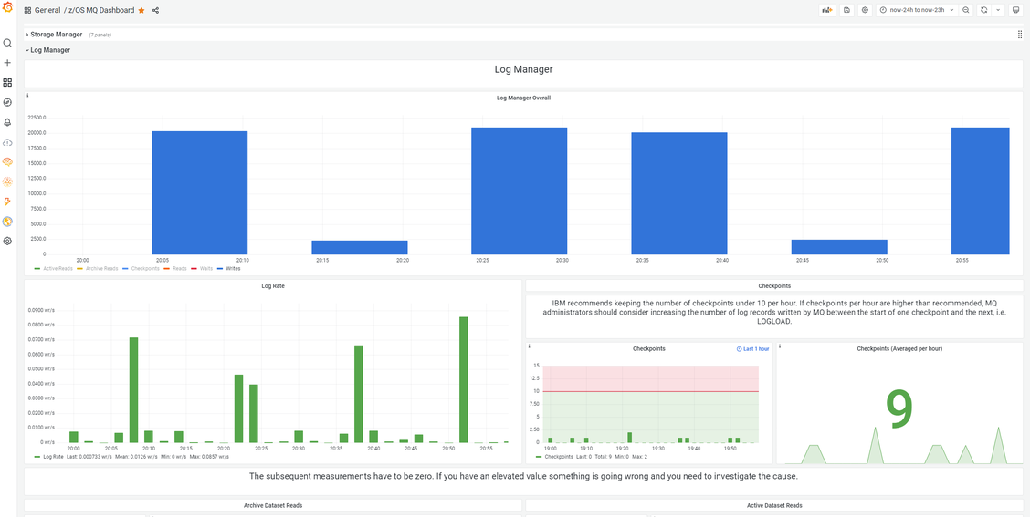Click the red threshold line at 10 in Checkpoints

click(650, 392)
